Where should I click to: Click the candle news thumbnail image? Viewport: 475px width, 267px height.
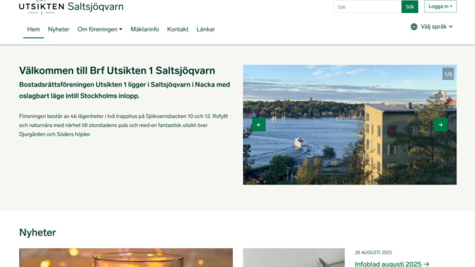[x=126, y=258]
